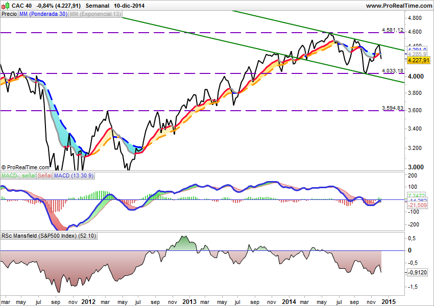Click the -0,9120 RSc Mansfield value tag
Viewport: 434px width, 306px height.
[418, 272]
